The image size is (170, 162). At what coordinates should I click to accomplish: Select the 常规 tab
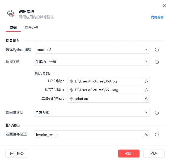click(x=13, y=28)
